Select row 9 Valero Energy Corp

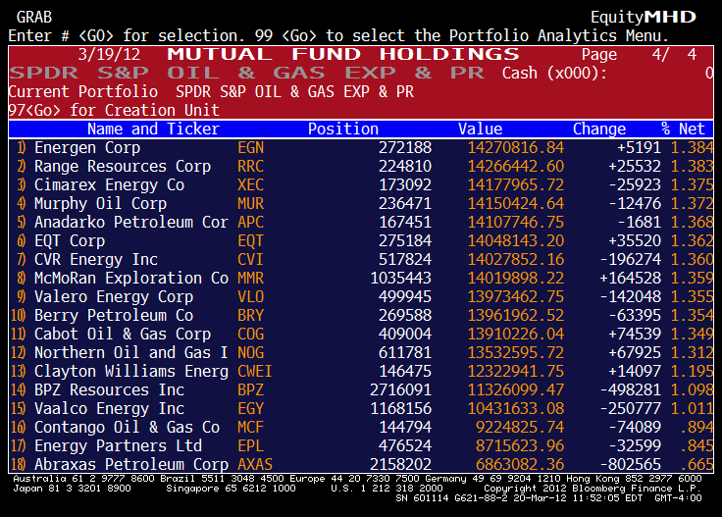click(361, 297)
